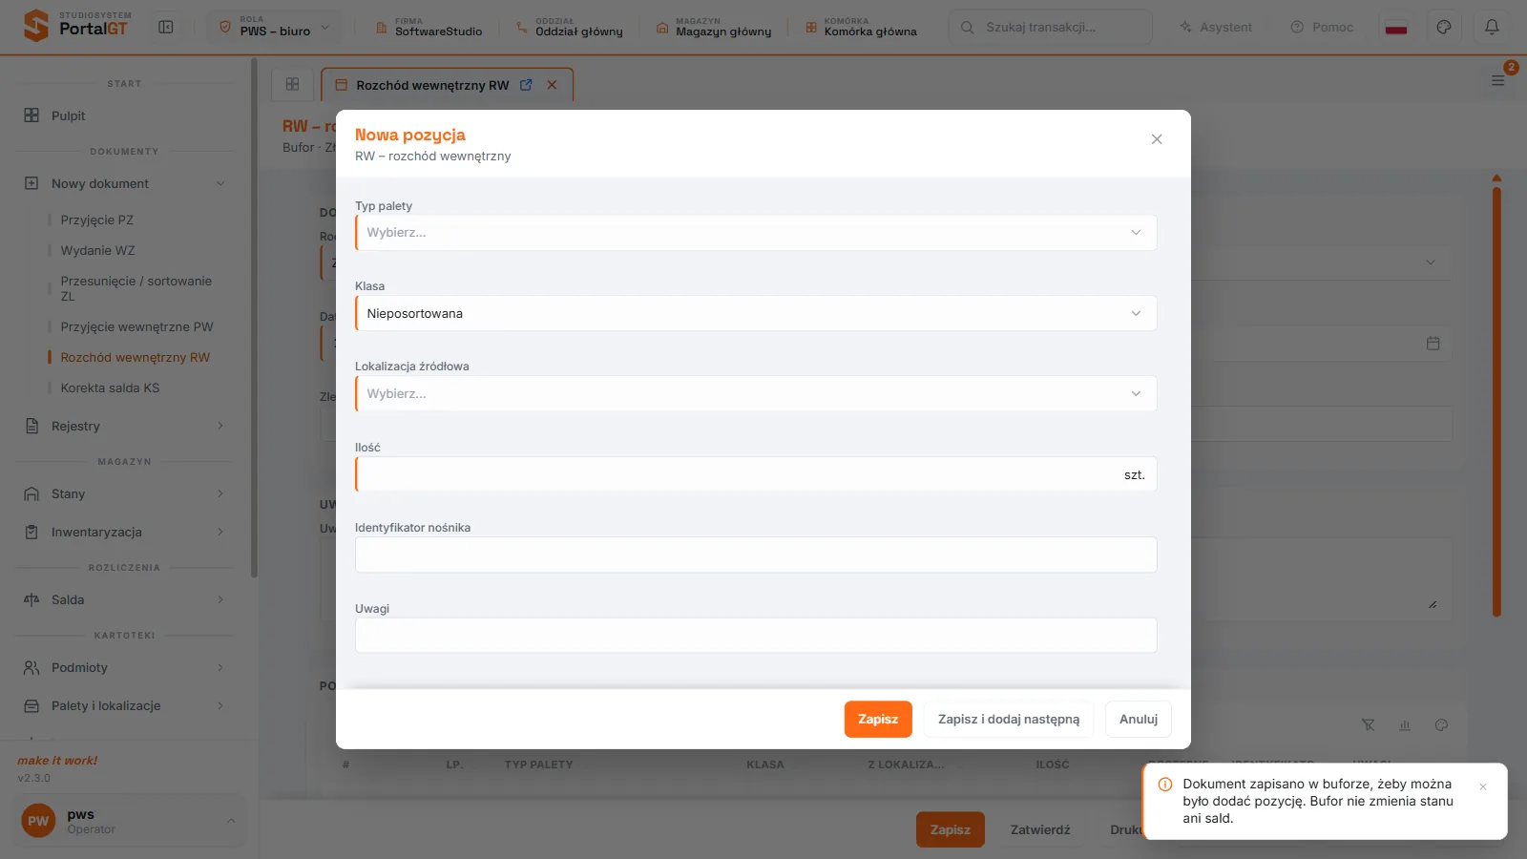Open the theme palette icon
Image resolution: width=1527 pixels, height=859 pixels.
click(x=1444, y=27)
